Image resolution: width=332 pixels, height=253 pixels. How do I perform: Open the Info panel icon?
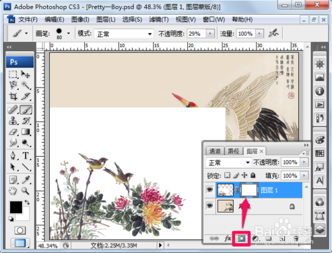(319, 91)
